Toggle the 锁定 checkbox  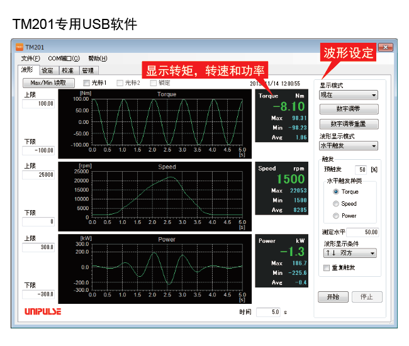(x=154, y=83)
